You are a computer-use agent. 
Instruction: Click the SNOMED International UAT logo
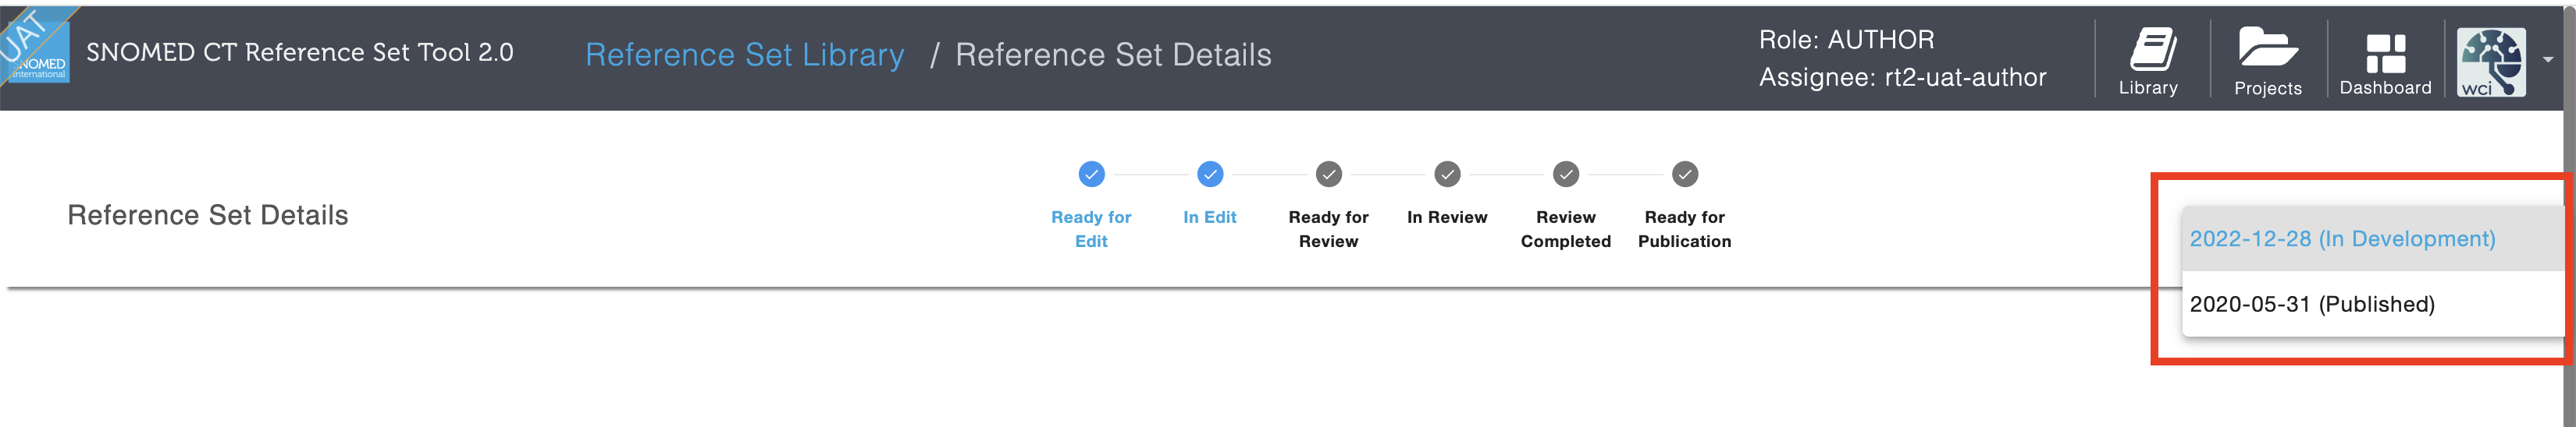(36, 44)
